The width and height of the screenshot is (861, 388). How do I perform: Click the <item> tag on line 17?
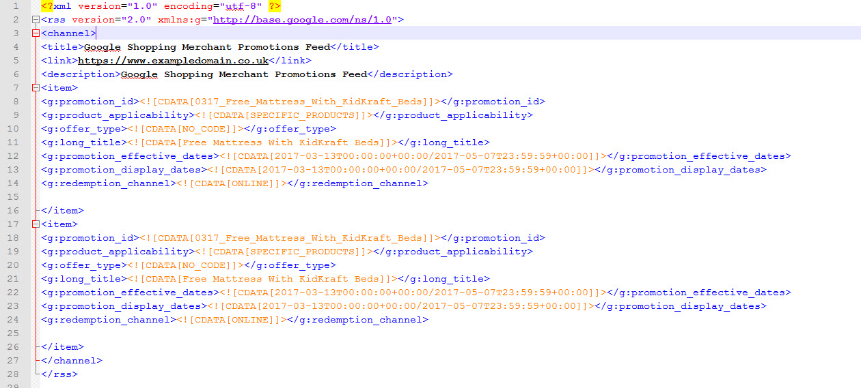point(59,224)
